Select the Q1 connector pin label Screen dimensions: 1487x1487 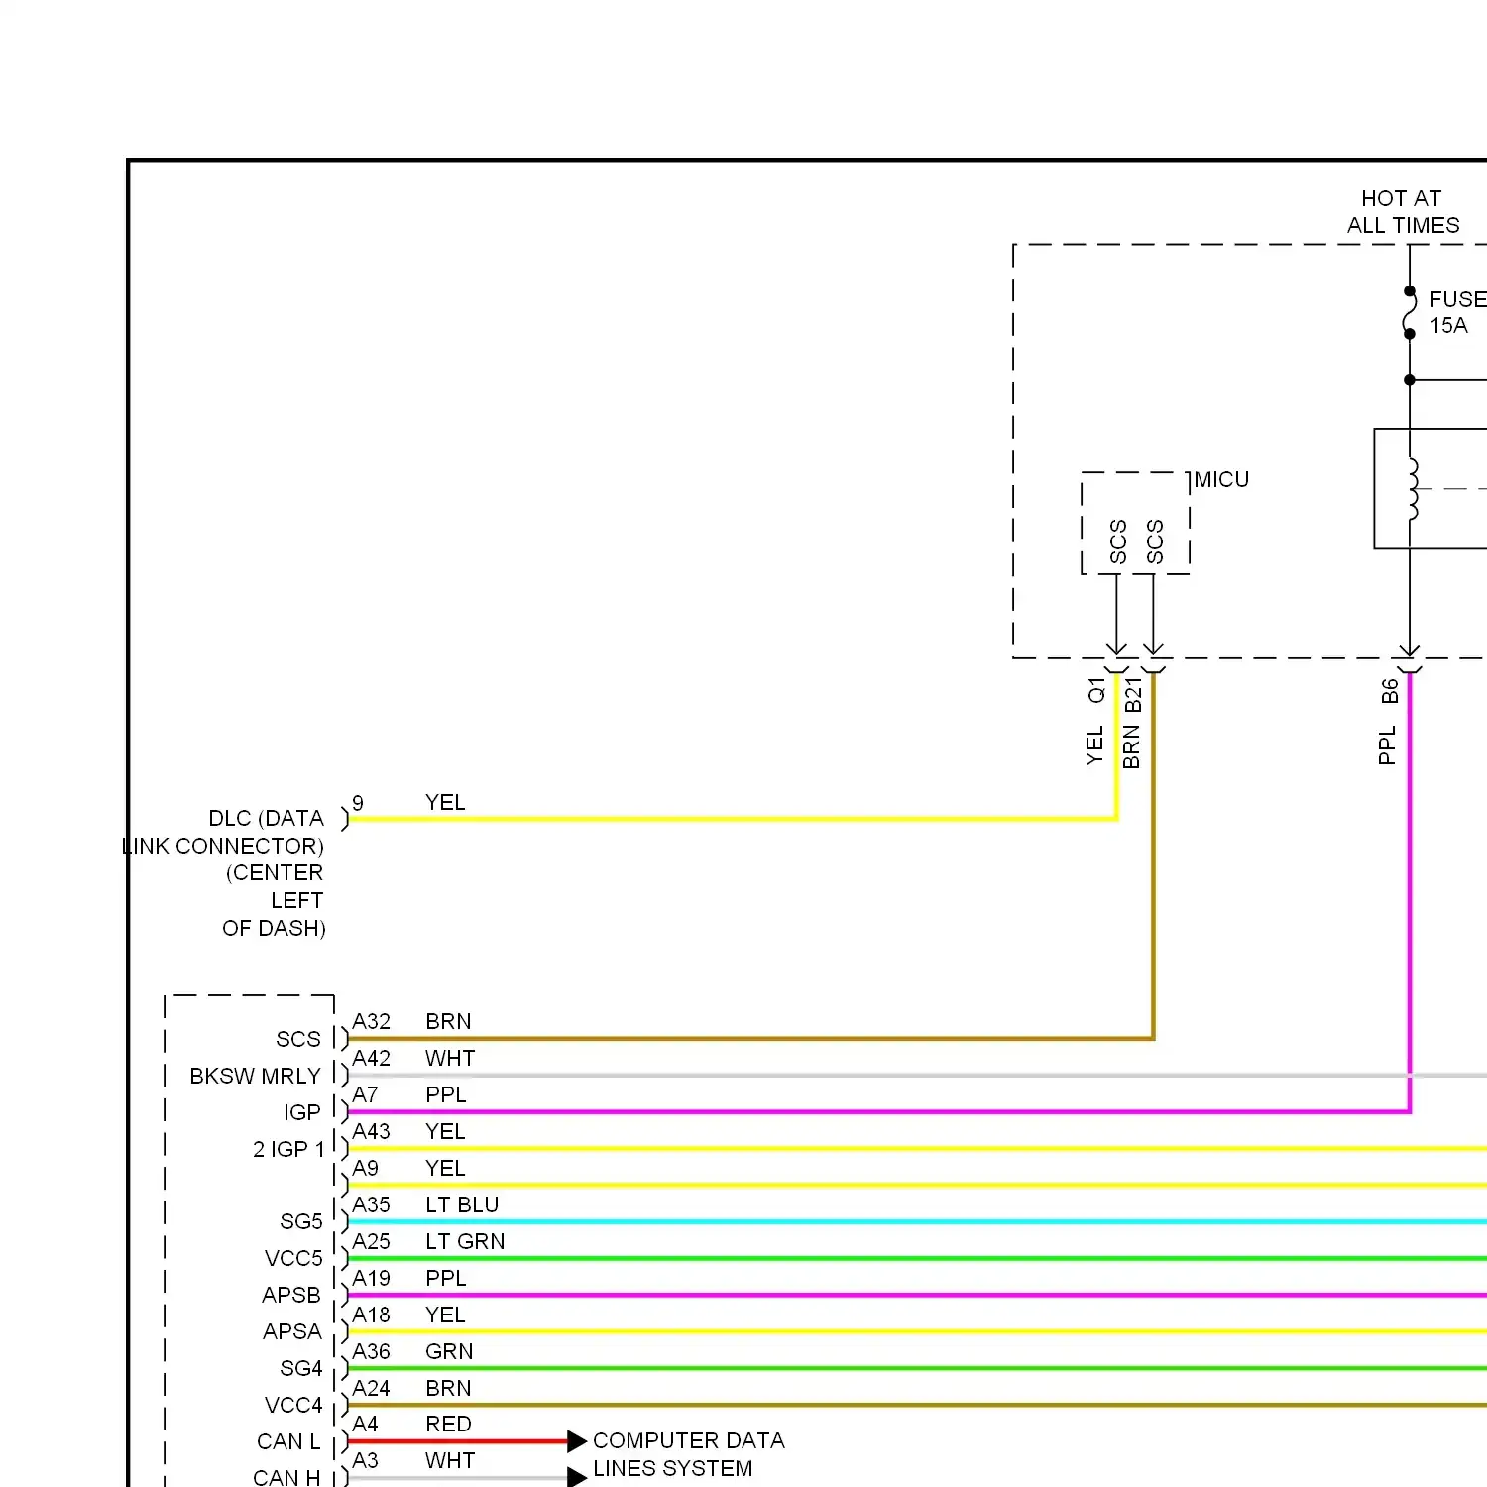1096,690
